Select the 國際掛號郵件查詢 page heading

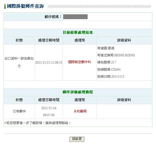[x=26, y=6]
